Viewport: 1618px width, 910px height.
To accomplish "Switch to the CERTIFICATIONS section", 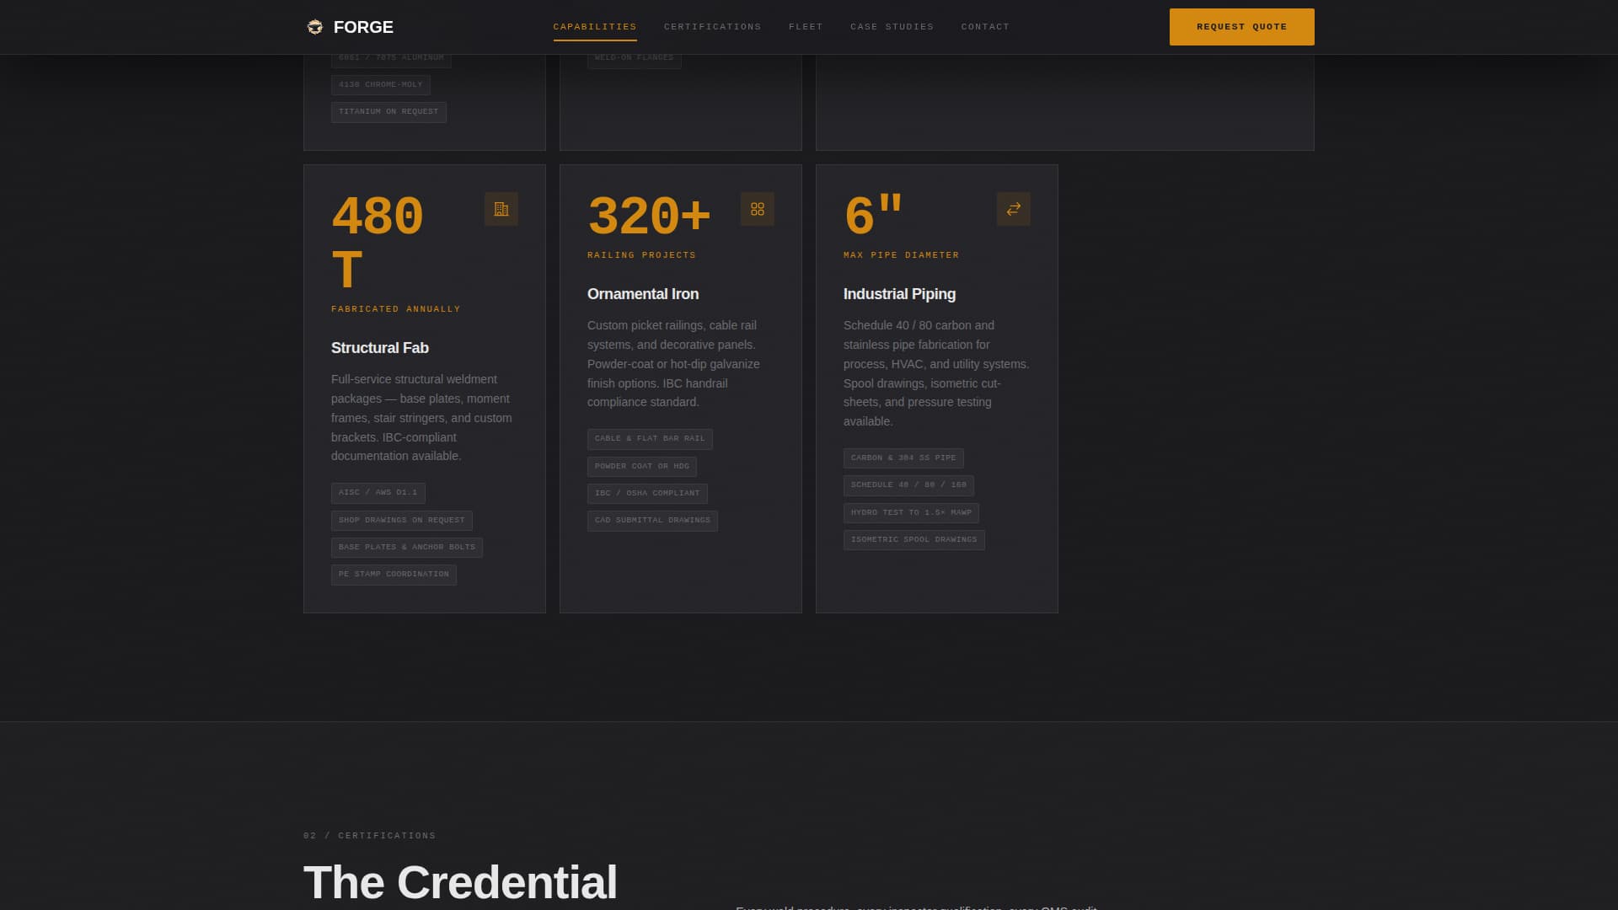I will point(712,26).
